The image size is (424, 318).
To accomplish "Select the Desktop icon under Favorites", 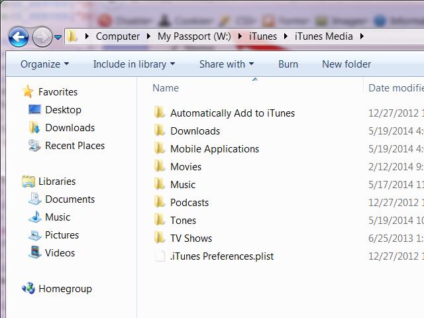I will tap(34, 110).
